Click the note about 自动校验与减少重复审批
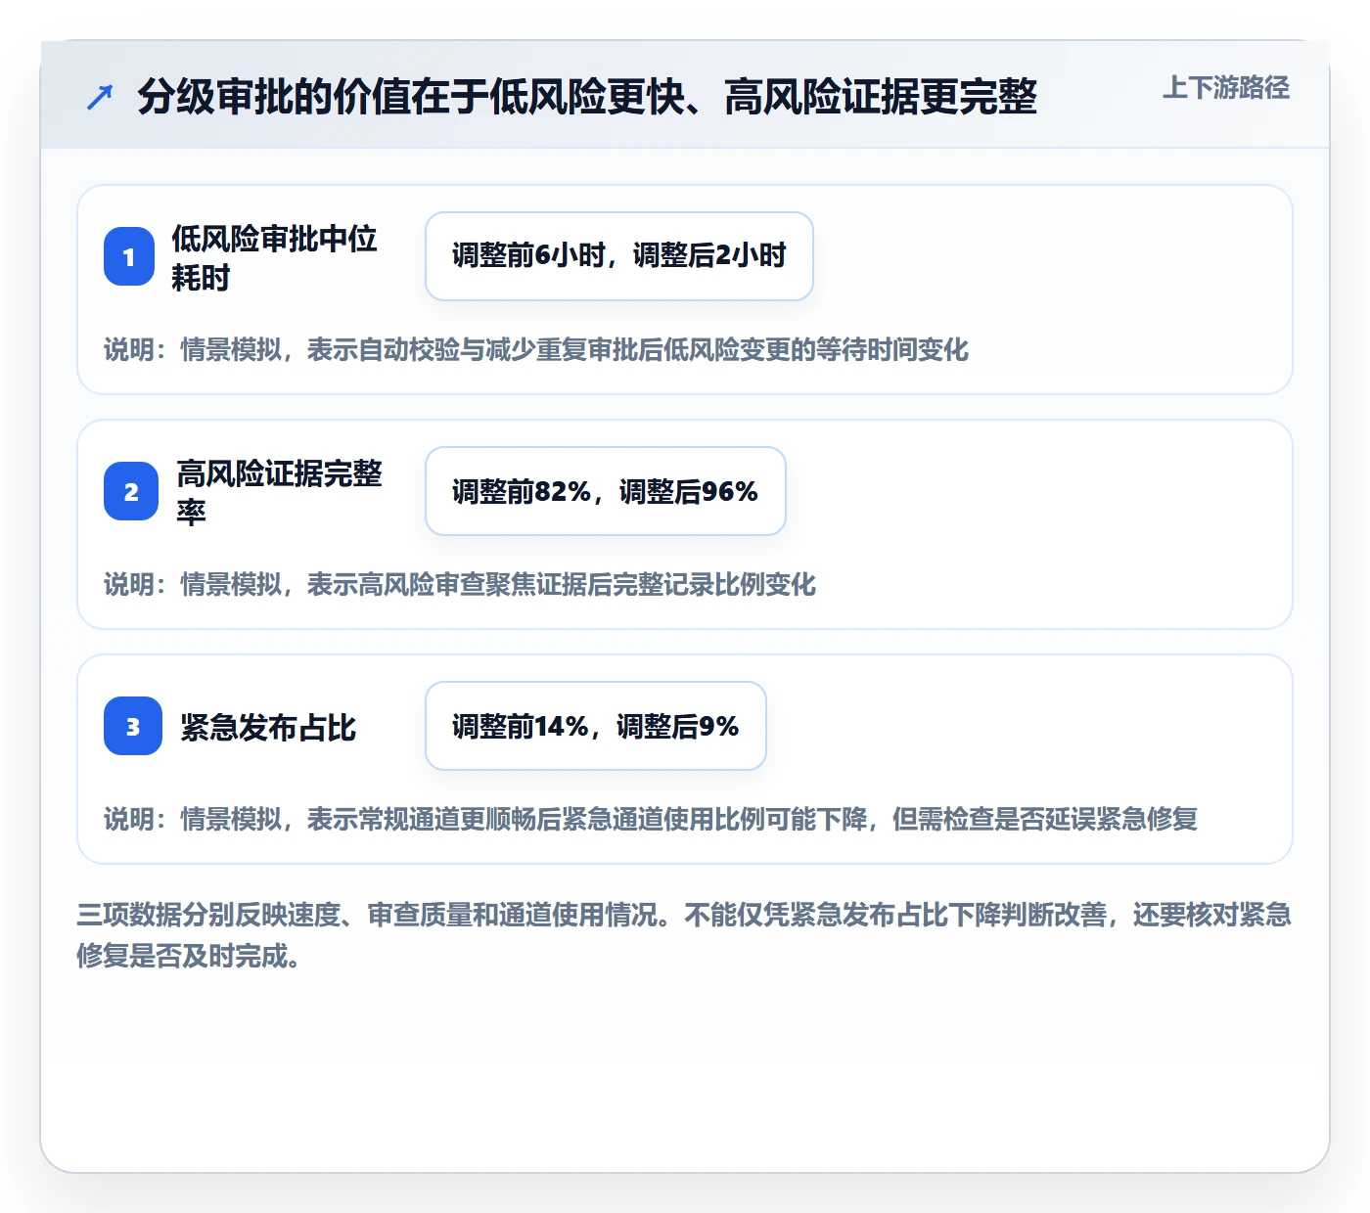The height and width of the screenshot is (1213, 1370). coord(536,350)
